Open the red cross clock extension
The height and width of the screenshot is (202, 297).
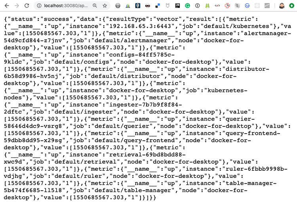[227, 6]
